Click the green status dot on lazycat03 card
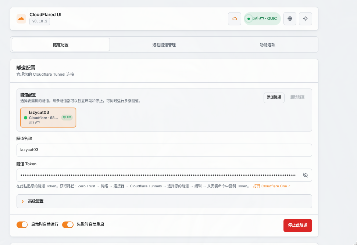This screenshot has width=357, height=245. pos(25,118)
